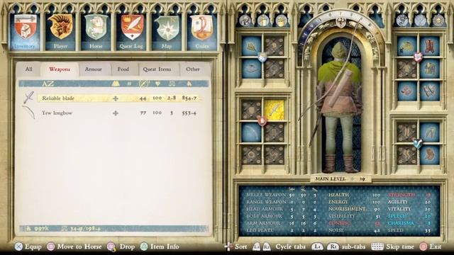This screenshot has width=454, height=255.
Task: Open the Inventory shield tab
Action: pos(26,32)
